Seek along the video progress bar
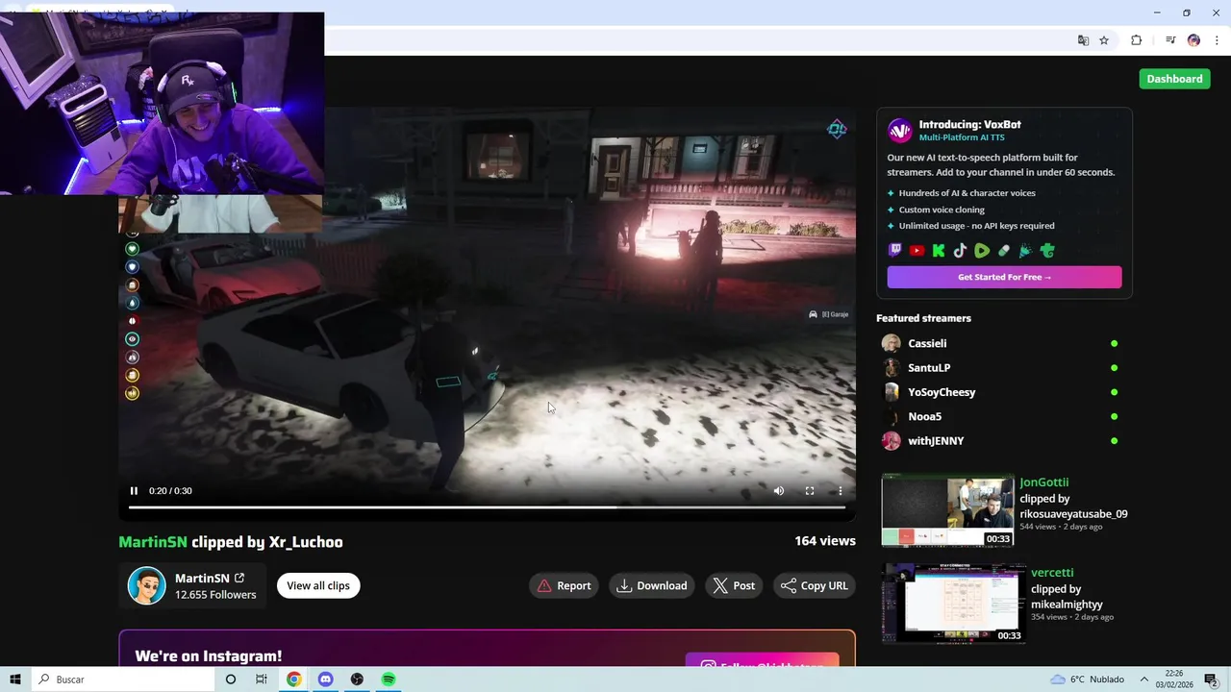This screenshot has width=1231, height=692. pyautogui.click(x=487, y=507)
